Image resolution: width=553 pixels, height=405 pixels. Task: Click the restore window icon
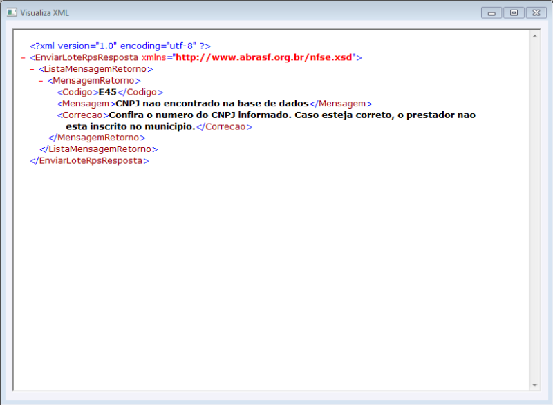(513, 12)
